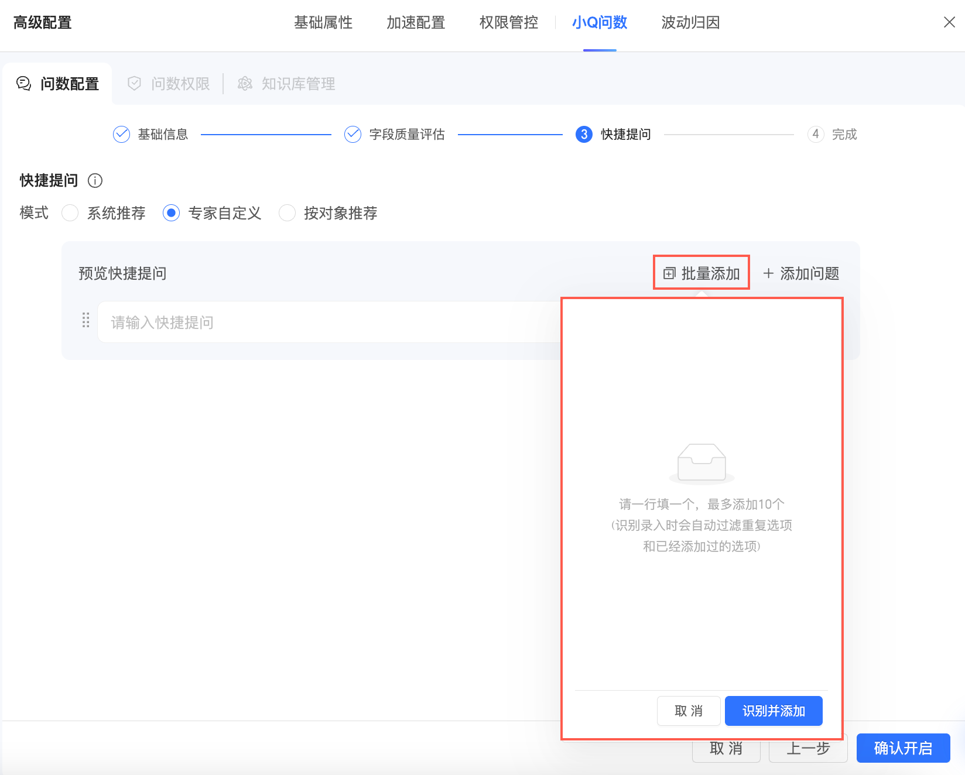This screenshot has height=775, width=965.
Task: Click the 完成 step label
Action: click(844, 135)
